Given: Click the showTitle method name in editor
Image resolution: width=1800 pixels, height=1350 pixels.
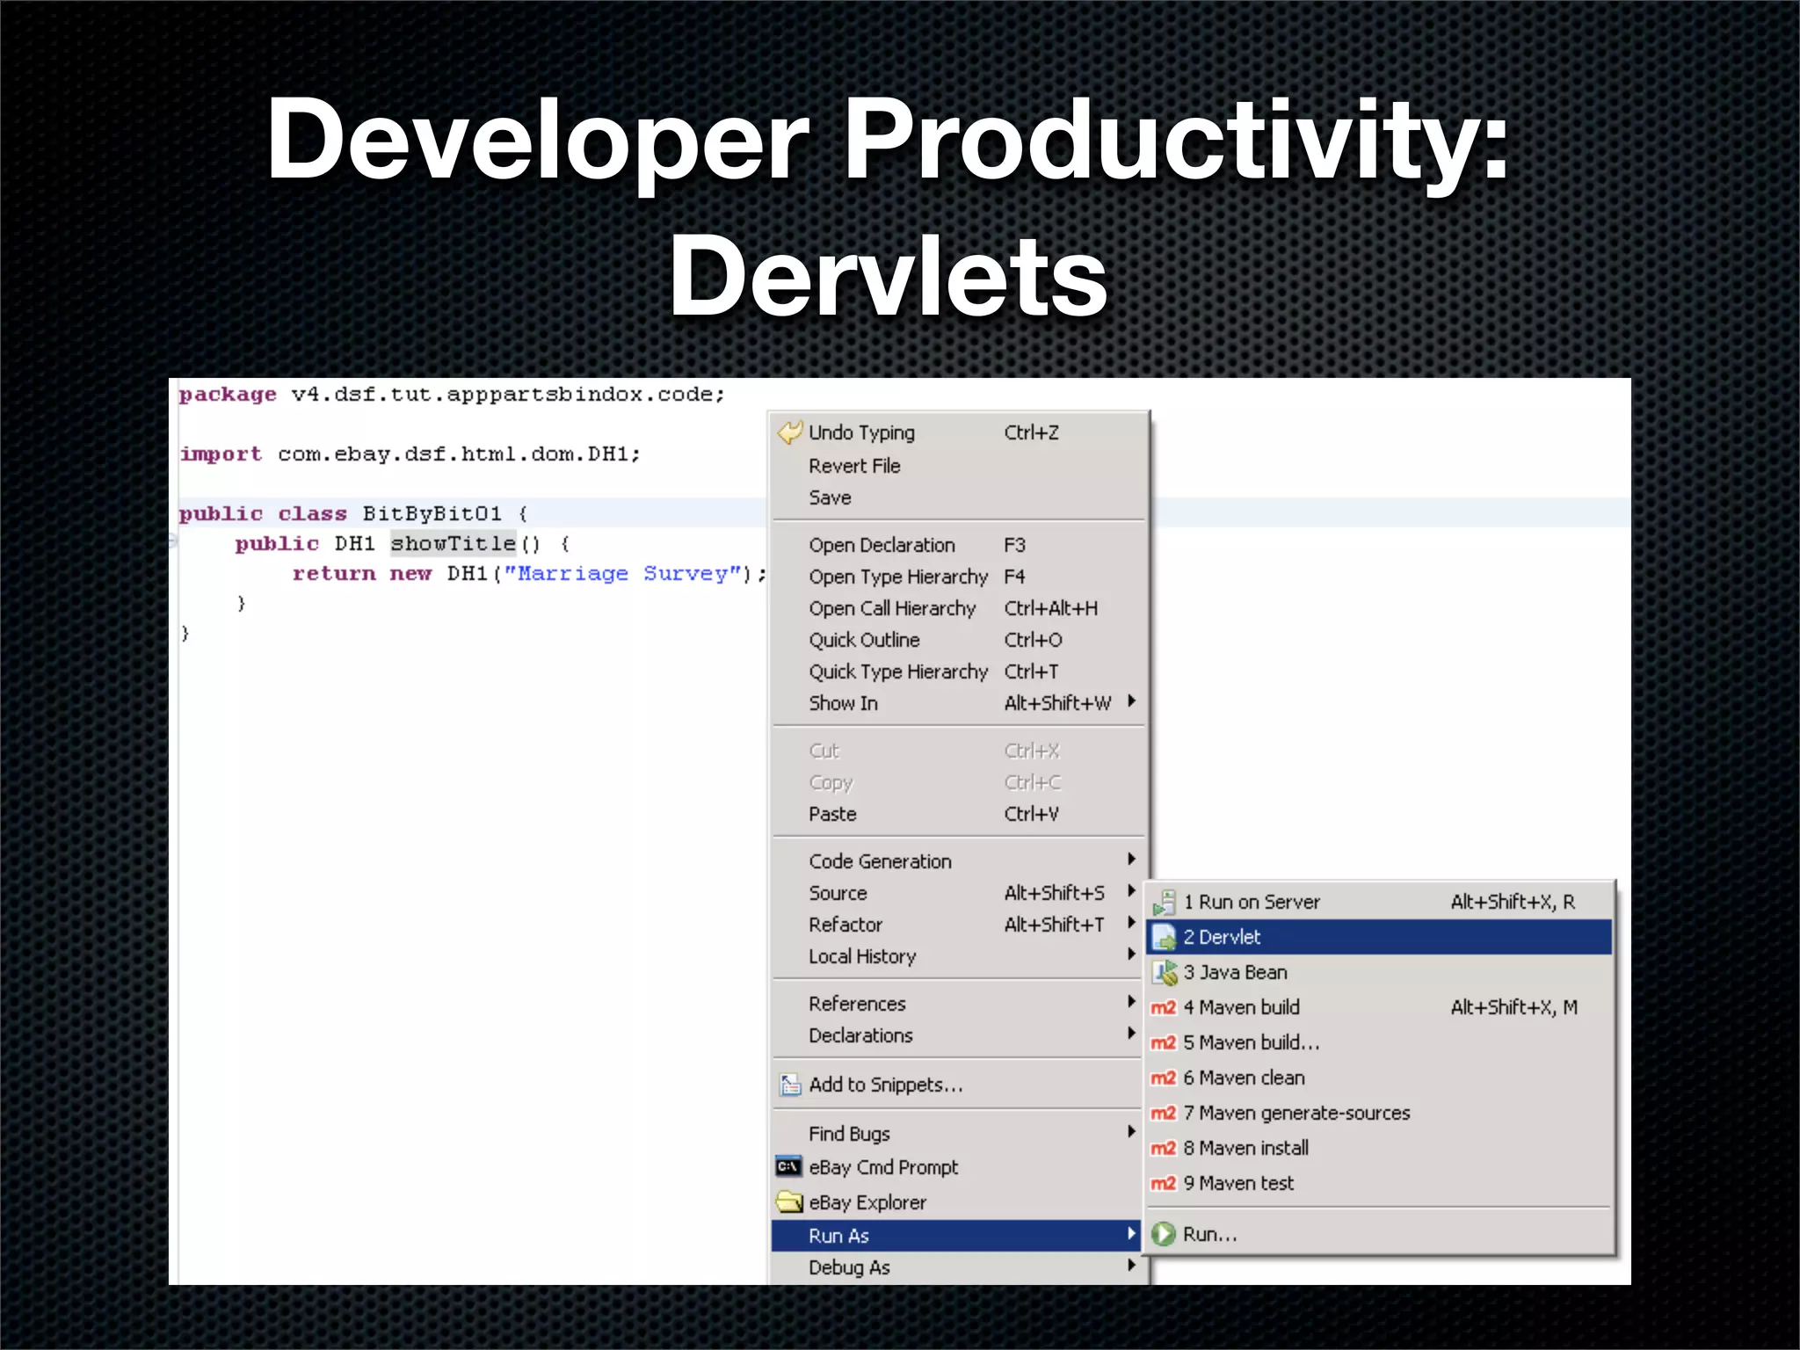Looking at the screenshot, I should point(453,543).
